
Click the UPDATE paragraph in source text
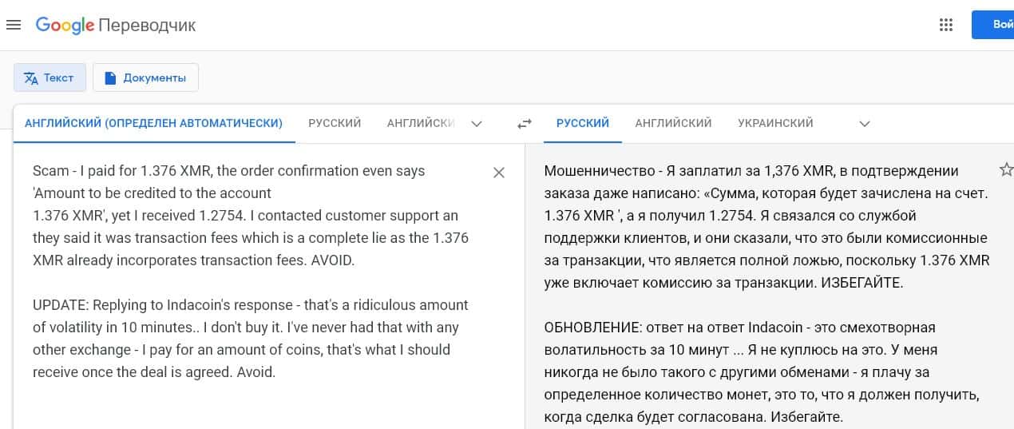click(250, 338)
